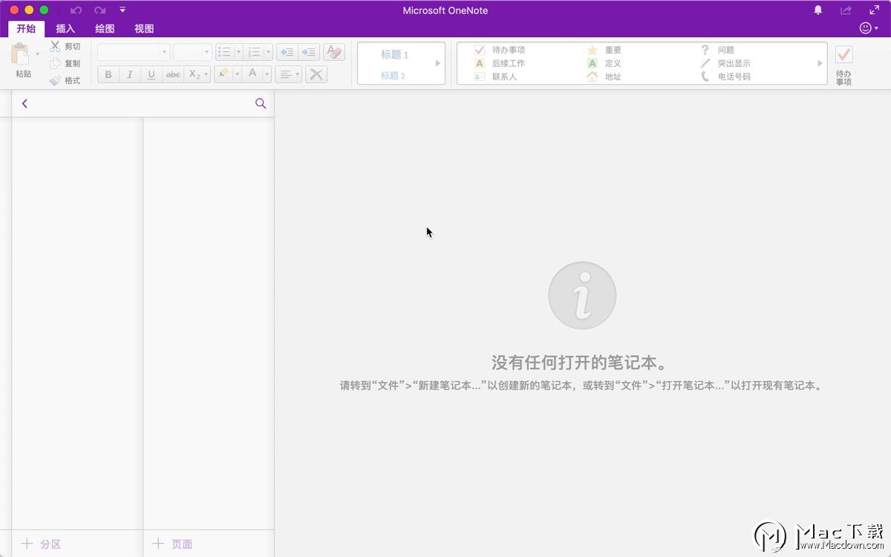Screen dimensions: 891x557
Task: Click the 格式 format painter button
Action: click(65, 80)
